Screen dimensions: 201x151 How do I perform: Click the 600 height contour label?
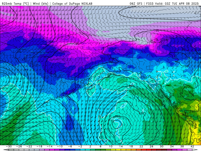[117, 116]
